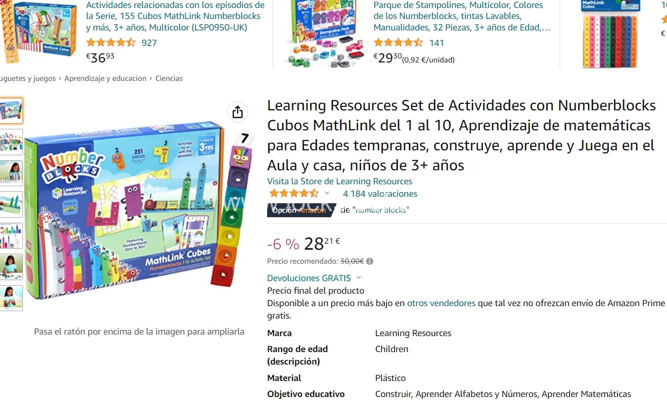The height and width of the screenshot is (404, 667).
Task: Go to Ciencias breadcrumb category
Action: [169, 78]
